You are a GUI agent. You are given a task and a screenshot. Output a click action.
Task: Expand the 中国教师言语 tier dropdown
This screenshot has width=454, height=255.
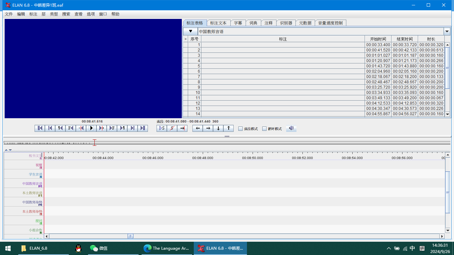point(447,32)
